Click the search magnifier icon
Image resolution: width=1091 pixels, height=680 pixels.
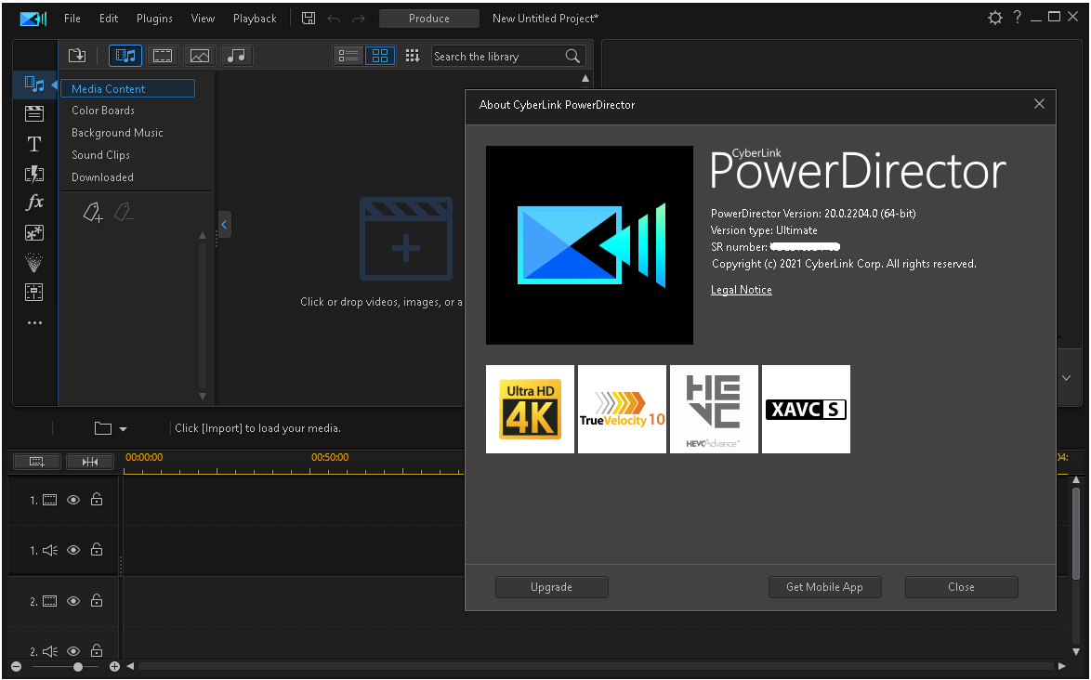coord(572,57)
